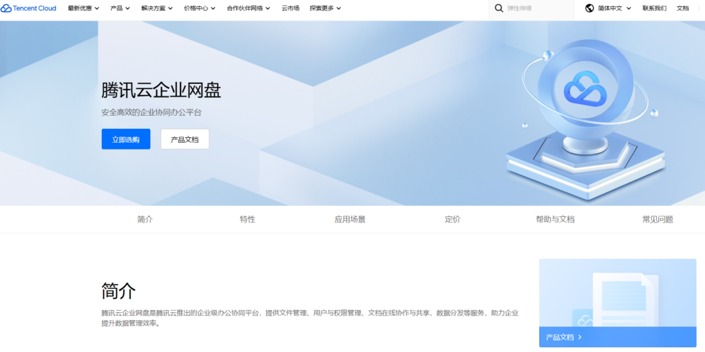The width and height of the screenshot is (705, 352).
Task: Focus the 弹性伸缩 search field
Action: [532, 8]
